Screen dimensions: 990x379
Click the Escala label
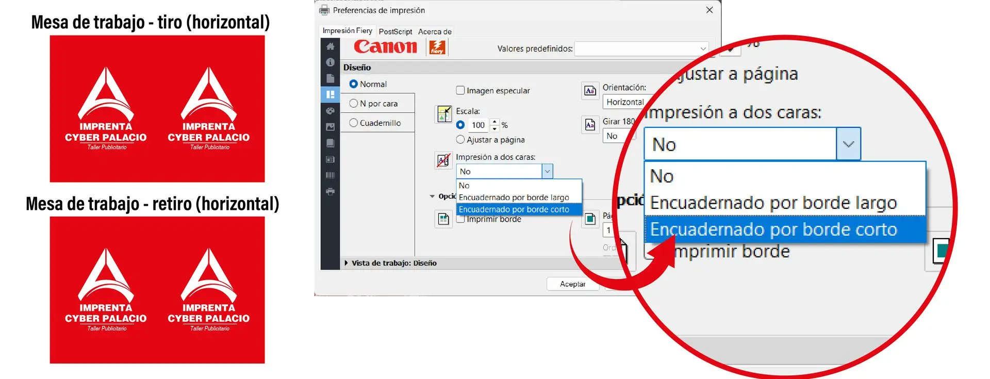pos(468,111)
